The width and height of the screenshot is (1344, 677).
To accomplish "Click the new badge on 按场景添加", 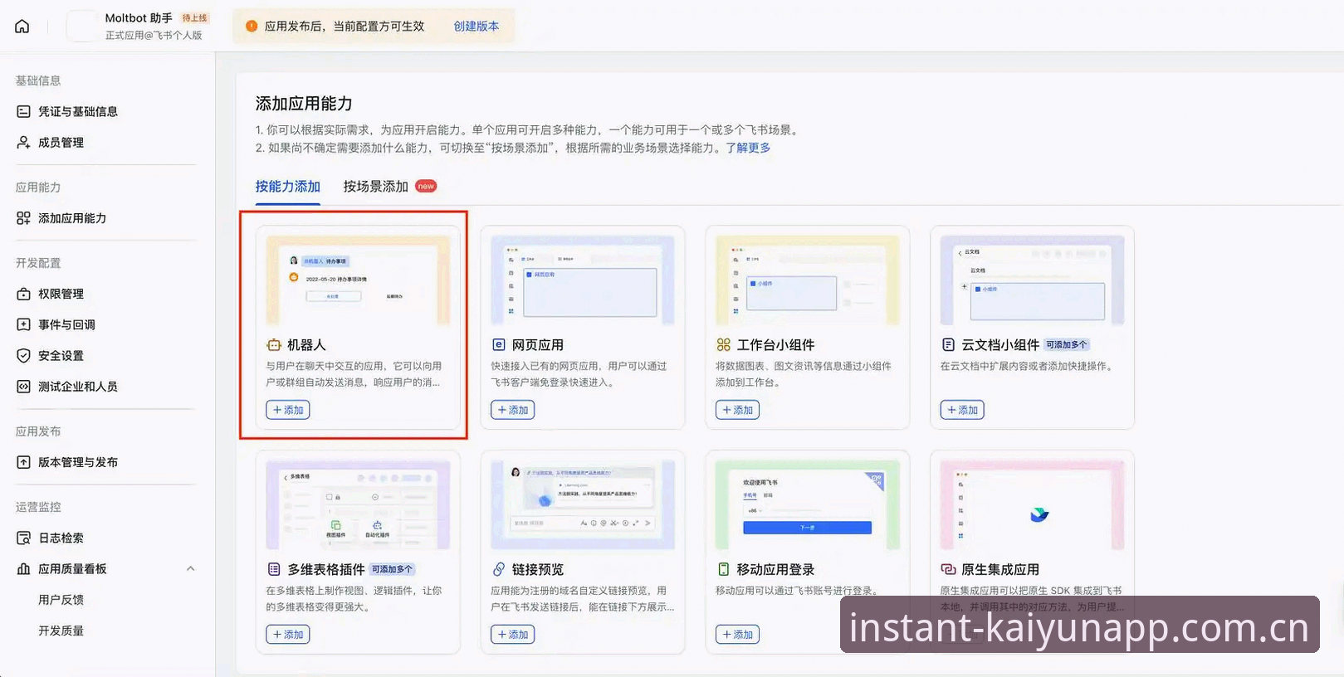I will tap(426, 186).
